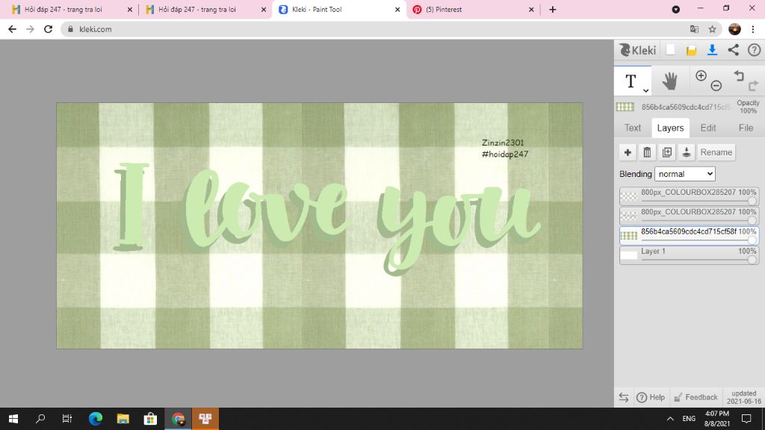The height and width of the screenshot is (430, 765).
Task: Delete the layer with trash icon
Action: click(647, 152)
